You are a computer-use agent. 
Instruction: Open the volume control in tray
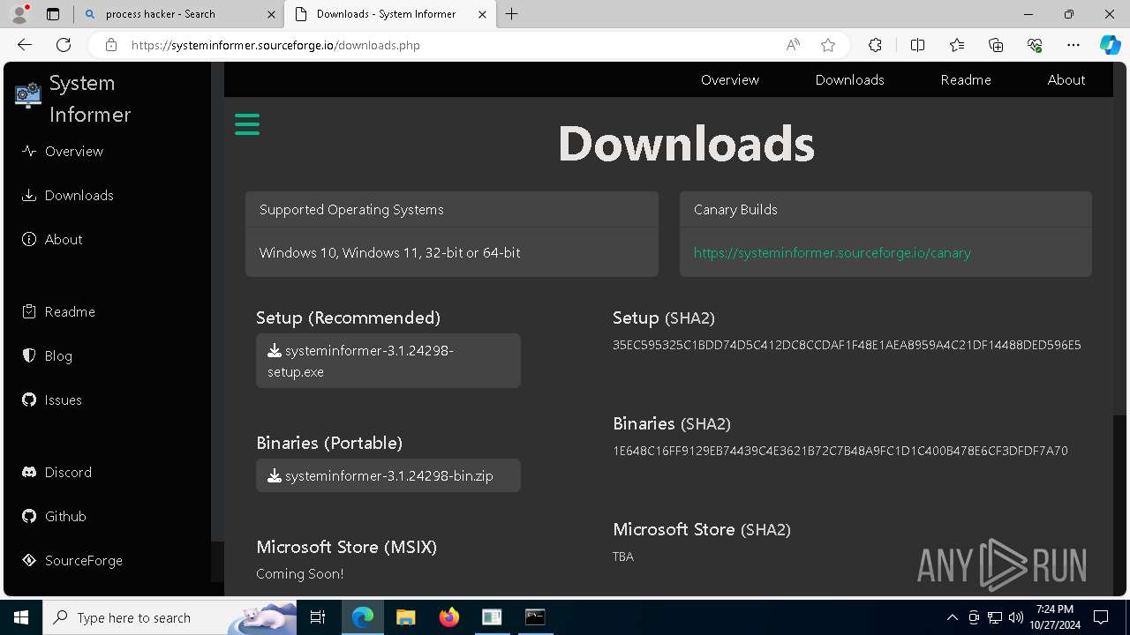pyautogui.click(x=1016, y=617)
